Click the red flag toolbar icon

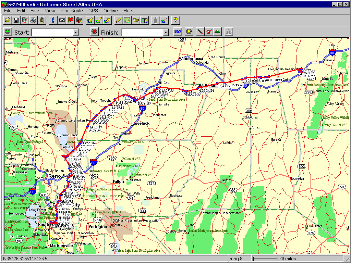coord(71,20)
